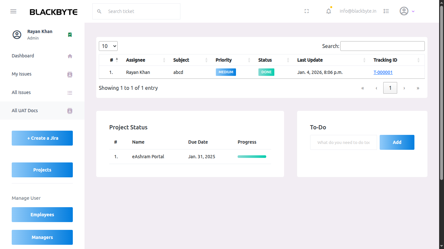
Task: Click the Create a Jira button
Action: [42, 138]
